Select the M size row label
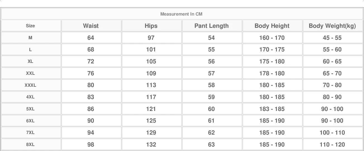364x151 pixels. pyautogui.click(x=30, y=38)
